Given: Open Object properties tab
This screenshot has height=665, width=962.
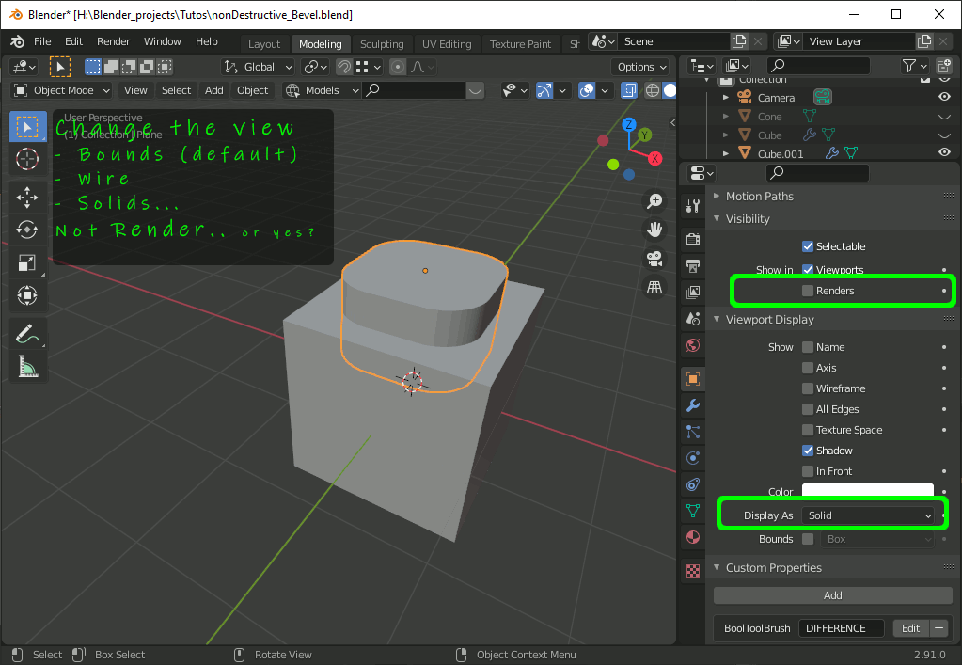Looking at the screenshot, I should coord(693,378).
